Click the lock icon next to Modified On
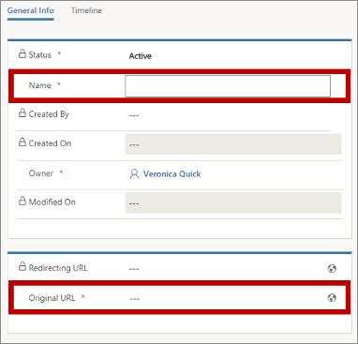 point(22,201)
